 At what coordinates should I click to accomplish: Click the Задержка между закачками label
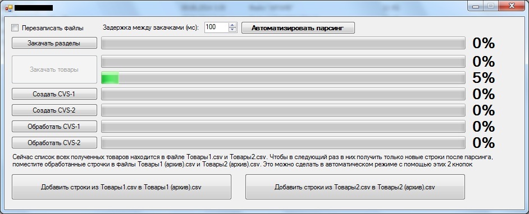151,28
